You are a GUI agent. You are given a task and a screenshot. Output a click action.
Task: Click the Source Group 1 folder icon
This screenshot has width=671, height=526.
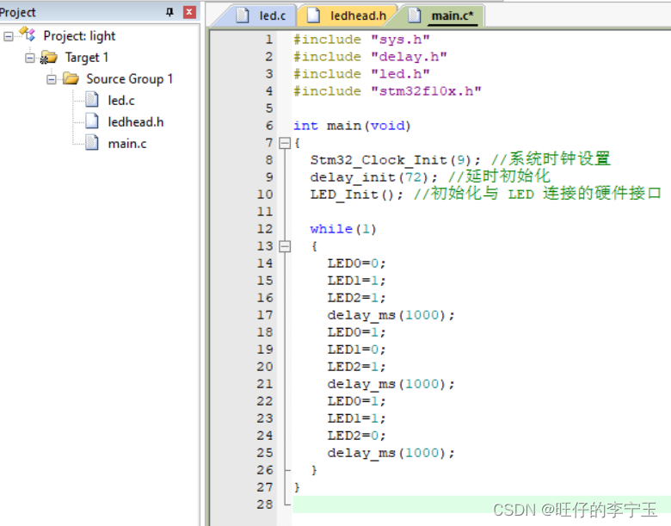71,78
